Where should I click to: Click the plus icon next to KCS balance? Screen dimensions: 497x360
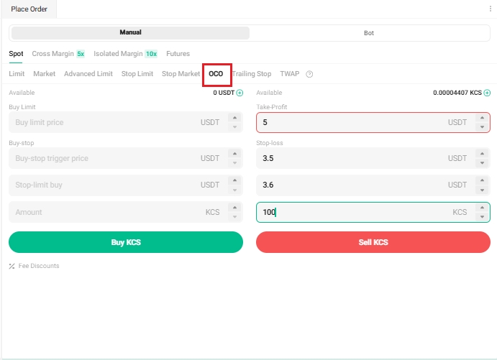coord(487,93)
